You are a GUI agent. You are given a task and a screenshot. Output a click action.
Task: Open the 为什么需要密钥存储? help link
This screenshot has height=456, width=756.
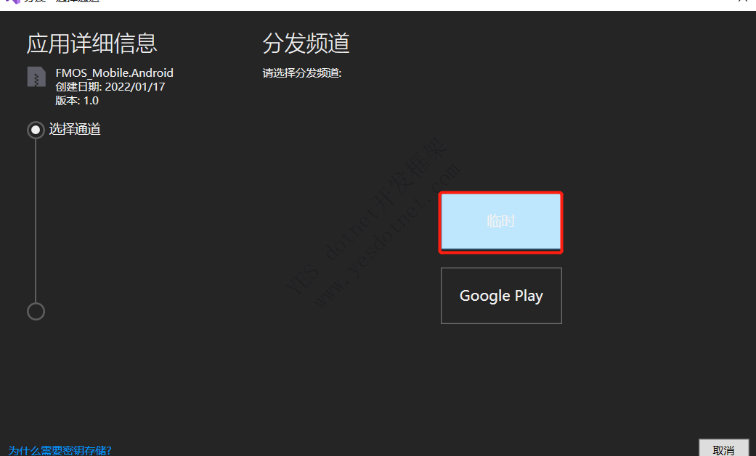click(60, 450)
